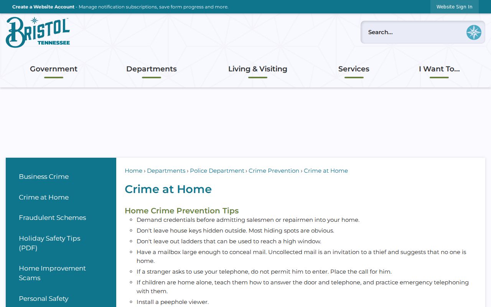Click tip about stranger using your telephone
Viewport: 491px width, 307px height.
point(264,272)
